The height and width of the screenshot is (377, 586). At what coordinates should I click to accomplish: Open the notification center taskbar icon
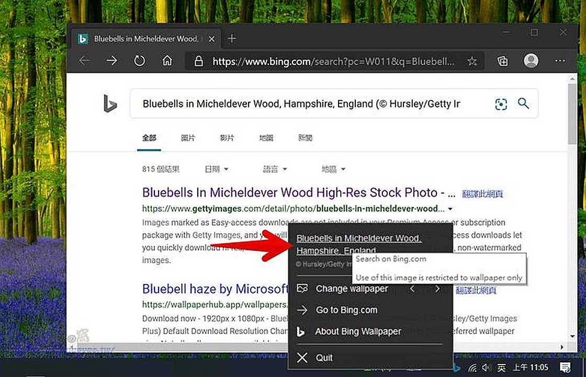[x=565, y=368]
